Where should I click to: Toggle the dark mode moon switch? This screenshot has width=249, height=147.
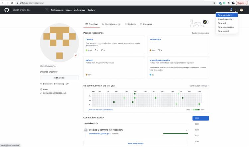point(205,22)
